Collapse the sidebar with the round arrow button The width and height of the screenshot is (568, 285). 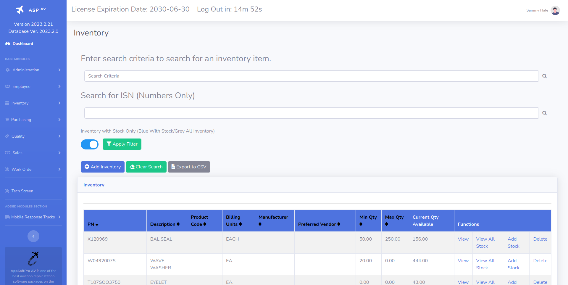point(33,236)
